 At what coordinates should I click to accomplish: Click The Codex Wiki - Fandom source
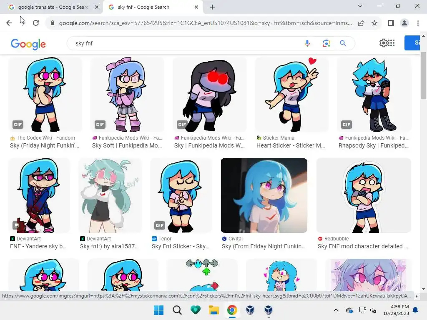point(46,137)
